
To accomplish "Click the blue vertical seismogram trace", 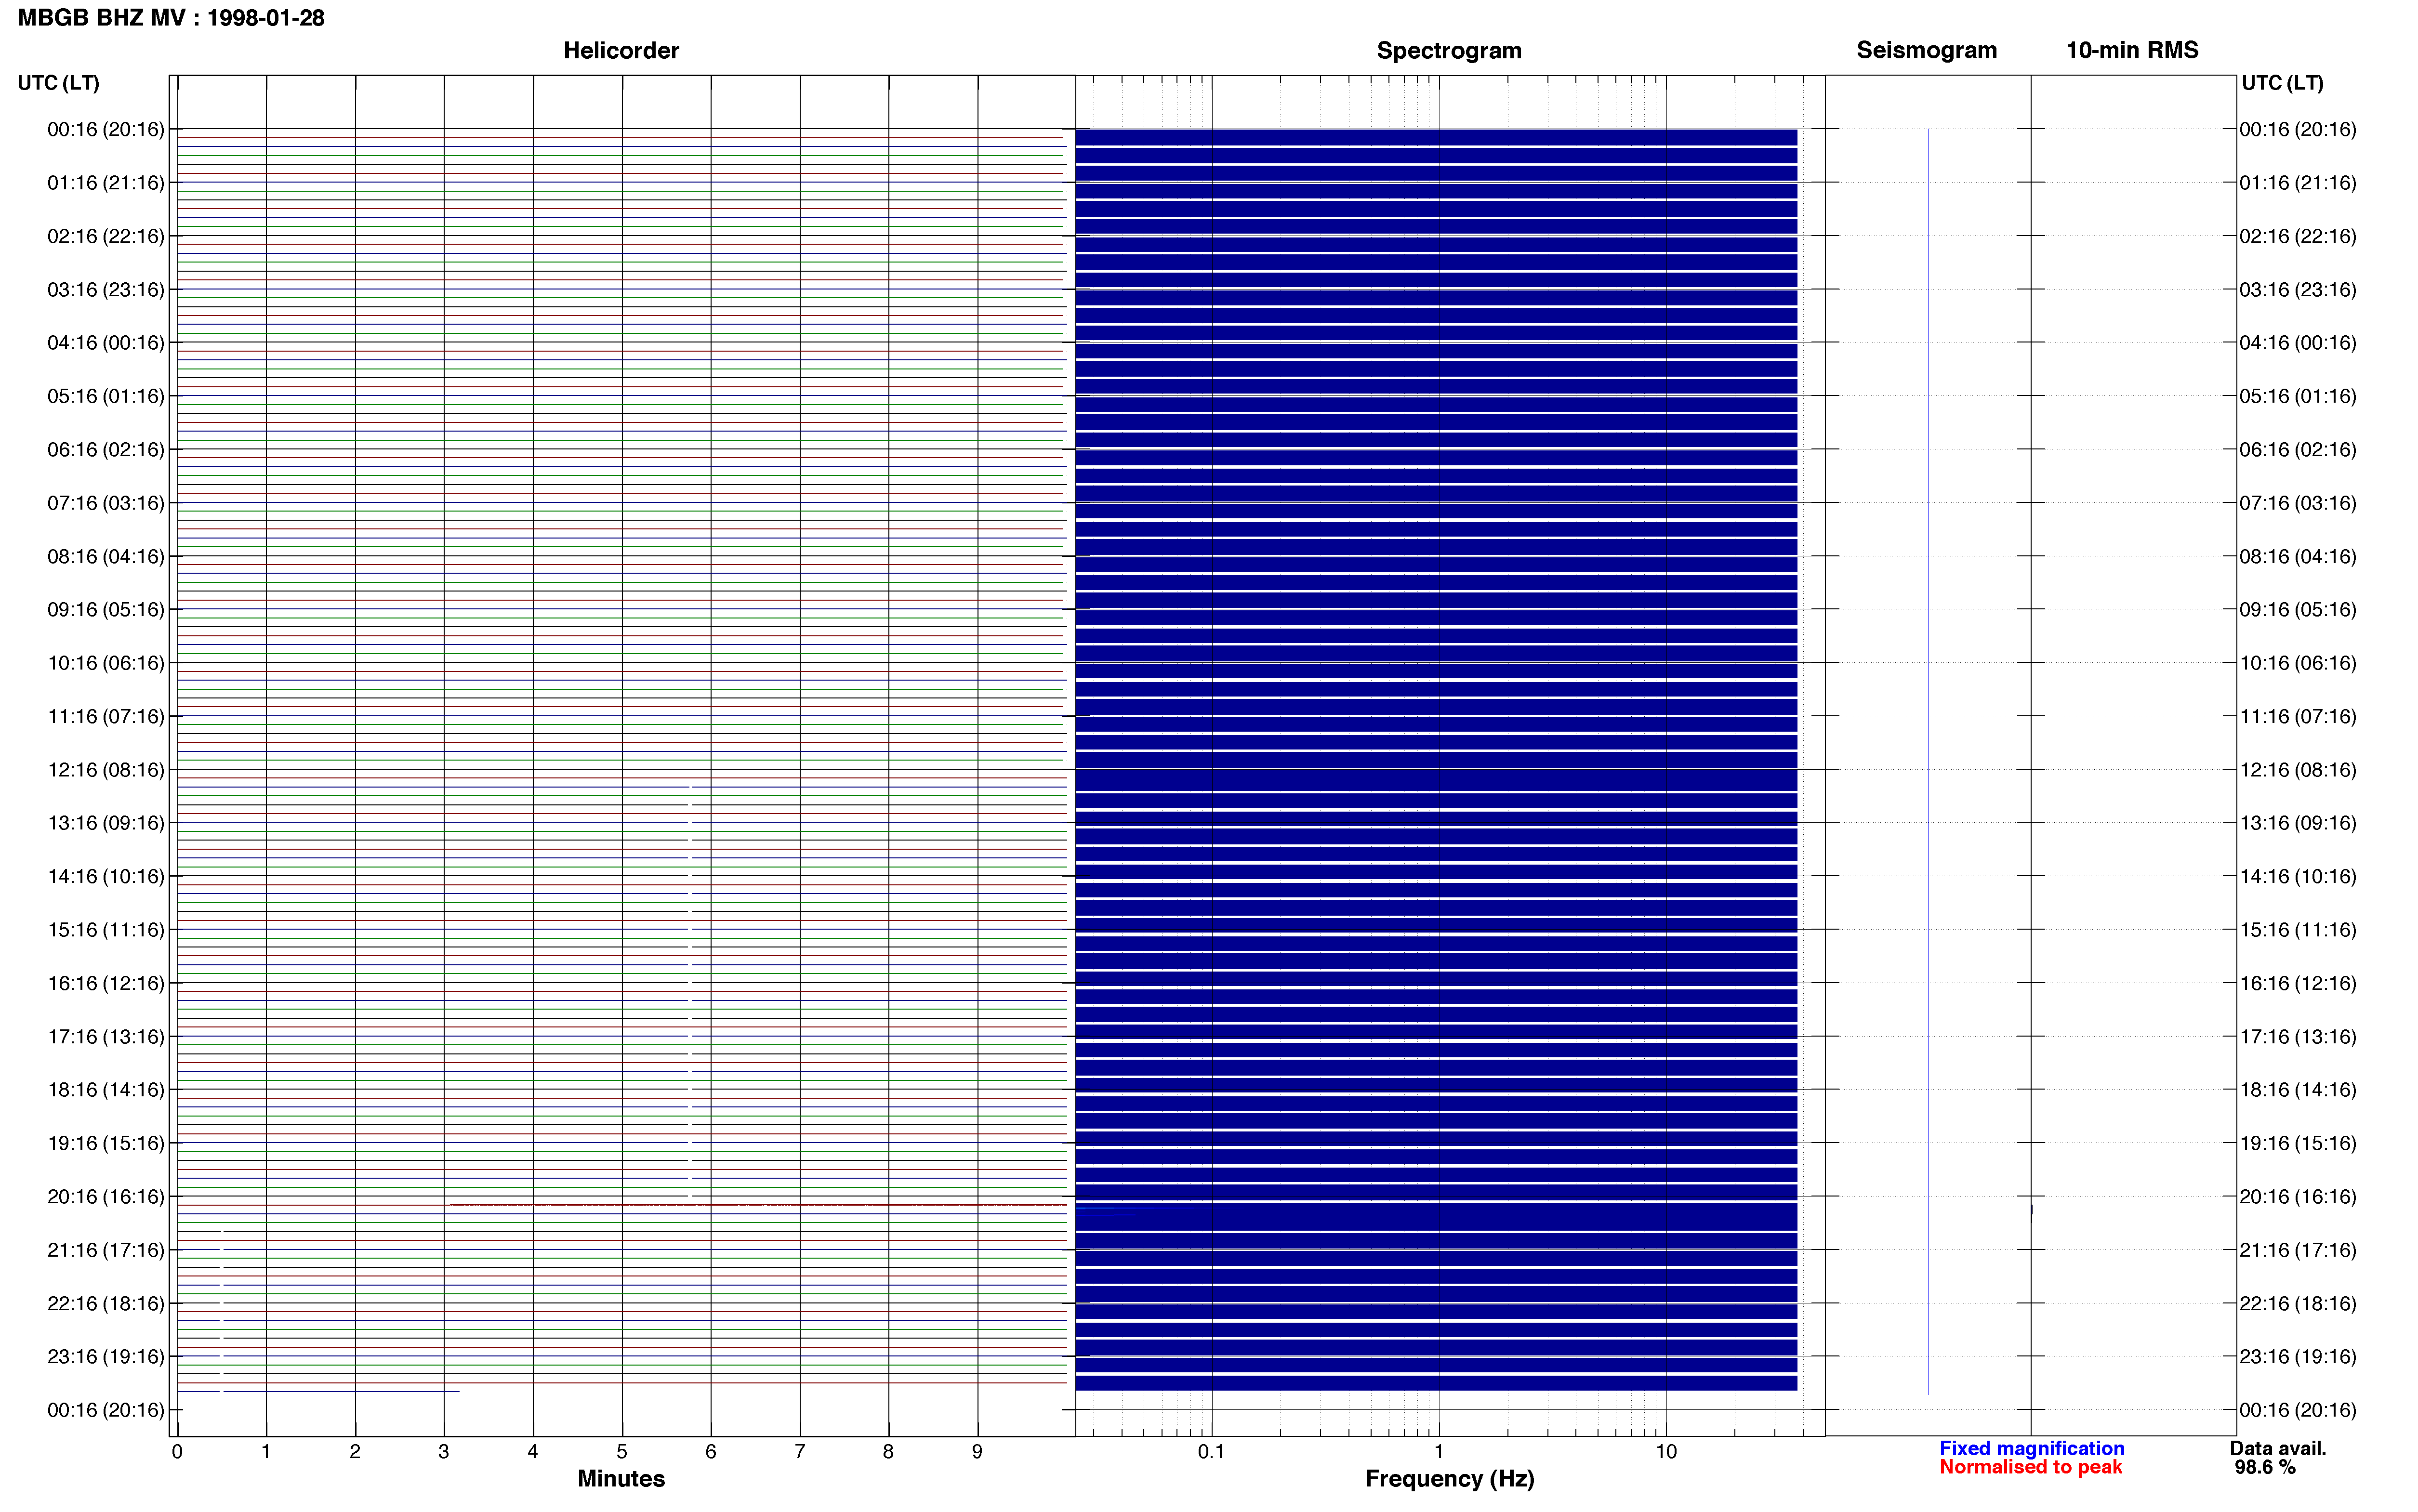I will coord(1928,761).
